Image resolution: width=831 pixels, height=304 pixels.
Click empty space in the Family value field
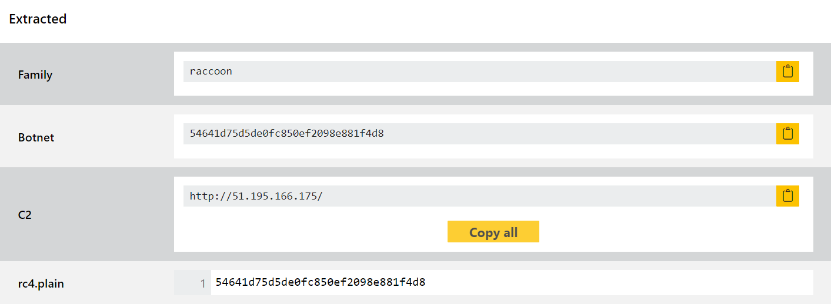click(500, 72)
